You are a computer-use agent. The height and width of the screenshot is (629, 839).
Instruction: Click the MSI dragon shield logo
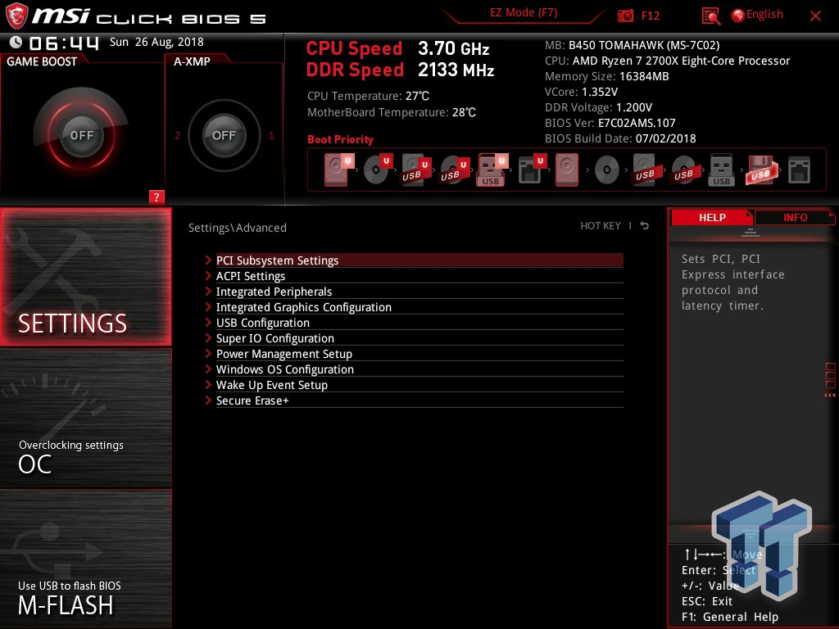click(x=16, y=16)
